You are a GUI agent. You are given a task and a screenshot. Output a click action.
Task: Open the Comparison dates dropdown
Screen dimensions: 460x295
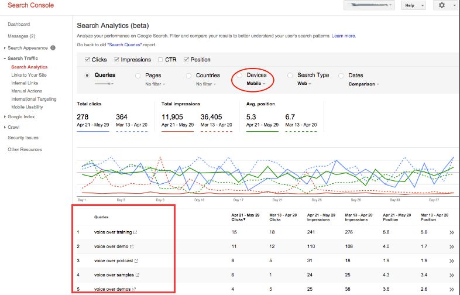pyautogui.click(x=363, y=84)
